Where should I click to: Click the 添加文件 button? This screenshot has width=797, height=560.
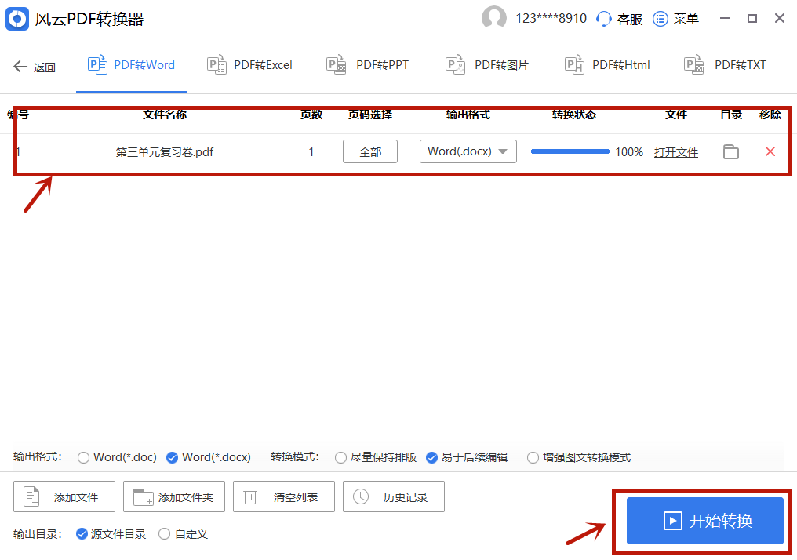tap(64, 496)
